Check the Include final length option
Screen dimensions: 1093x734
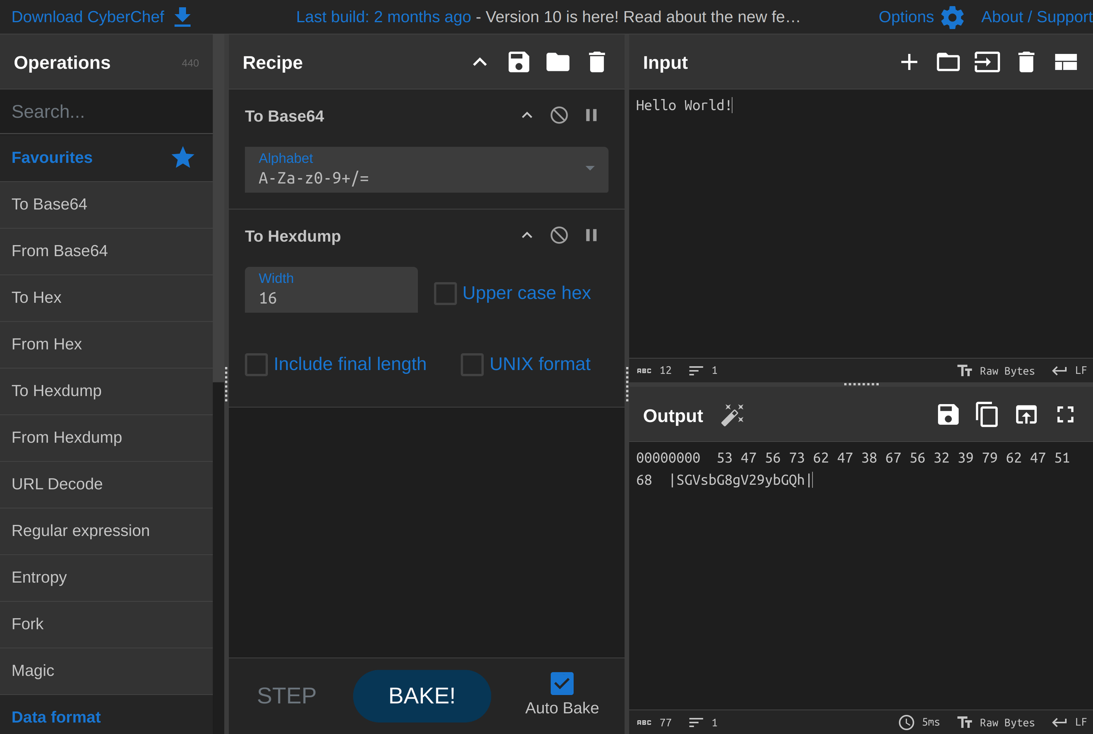coord(256,364)
